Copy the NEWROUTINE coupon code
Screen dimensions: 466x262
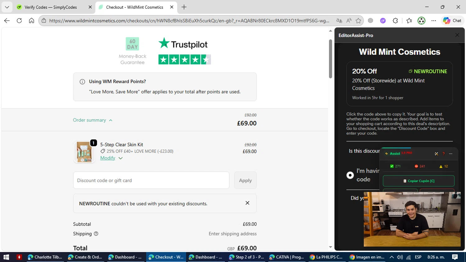(x=428, y=71)
